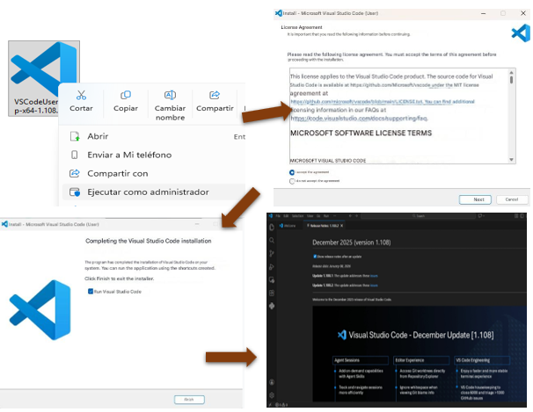This screenshot has width=533, height=412.
Task: Click the Agent Sessions box in banner
Action: click(x=361, y=360)
